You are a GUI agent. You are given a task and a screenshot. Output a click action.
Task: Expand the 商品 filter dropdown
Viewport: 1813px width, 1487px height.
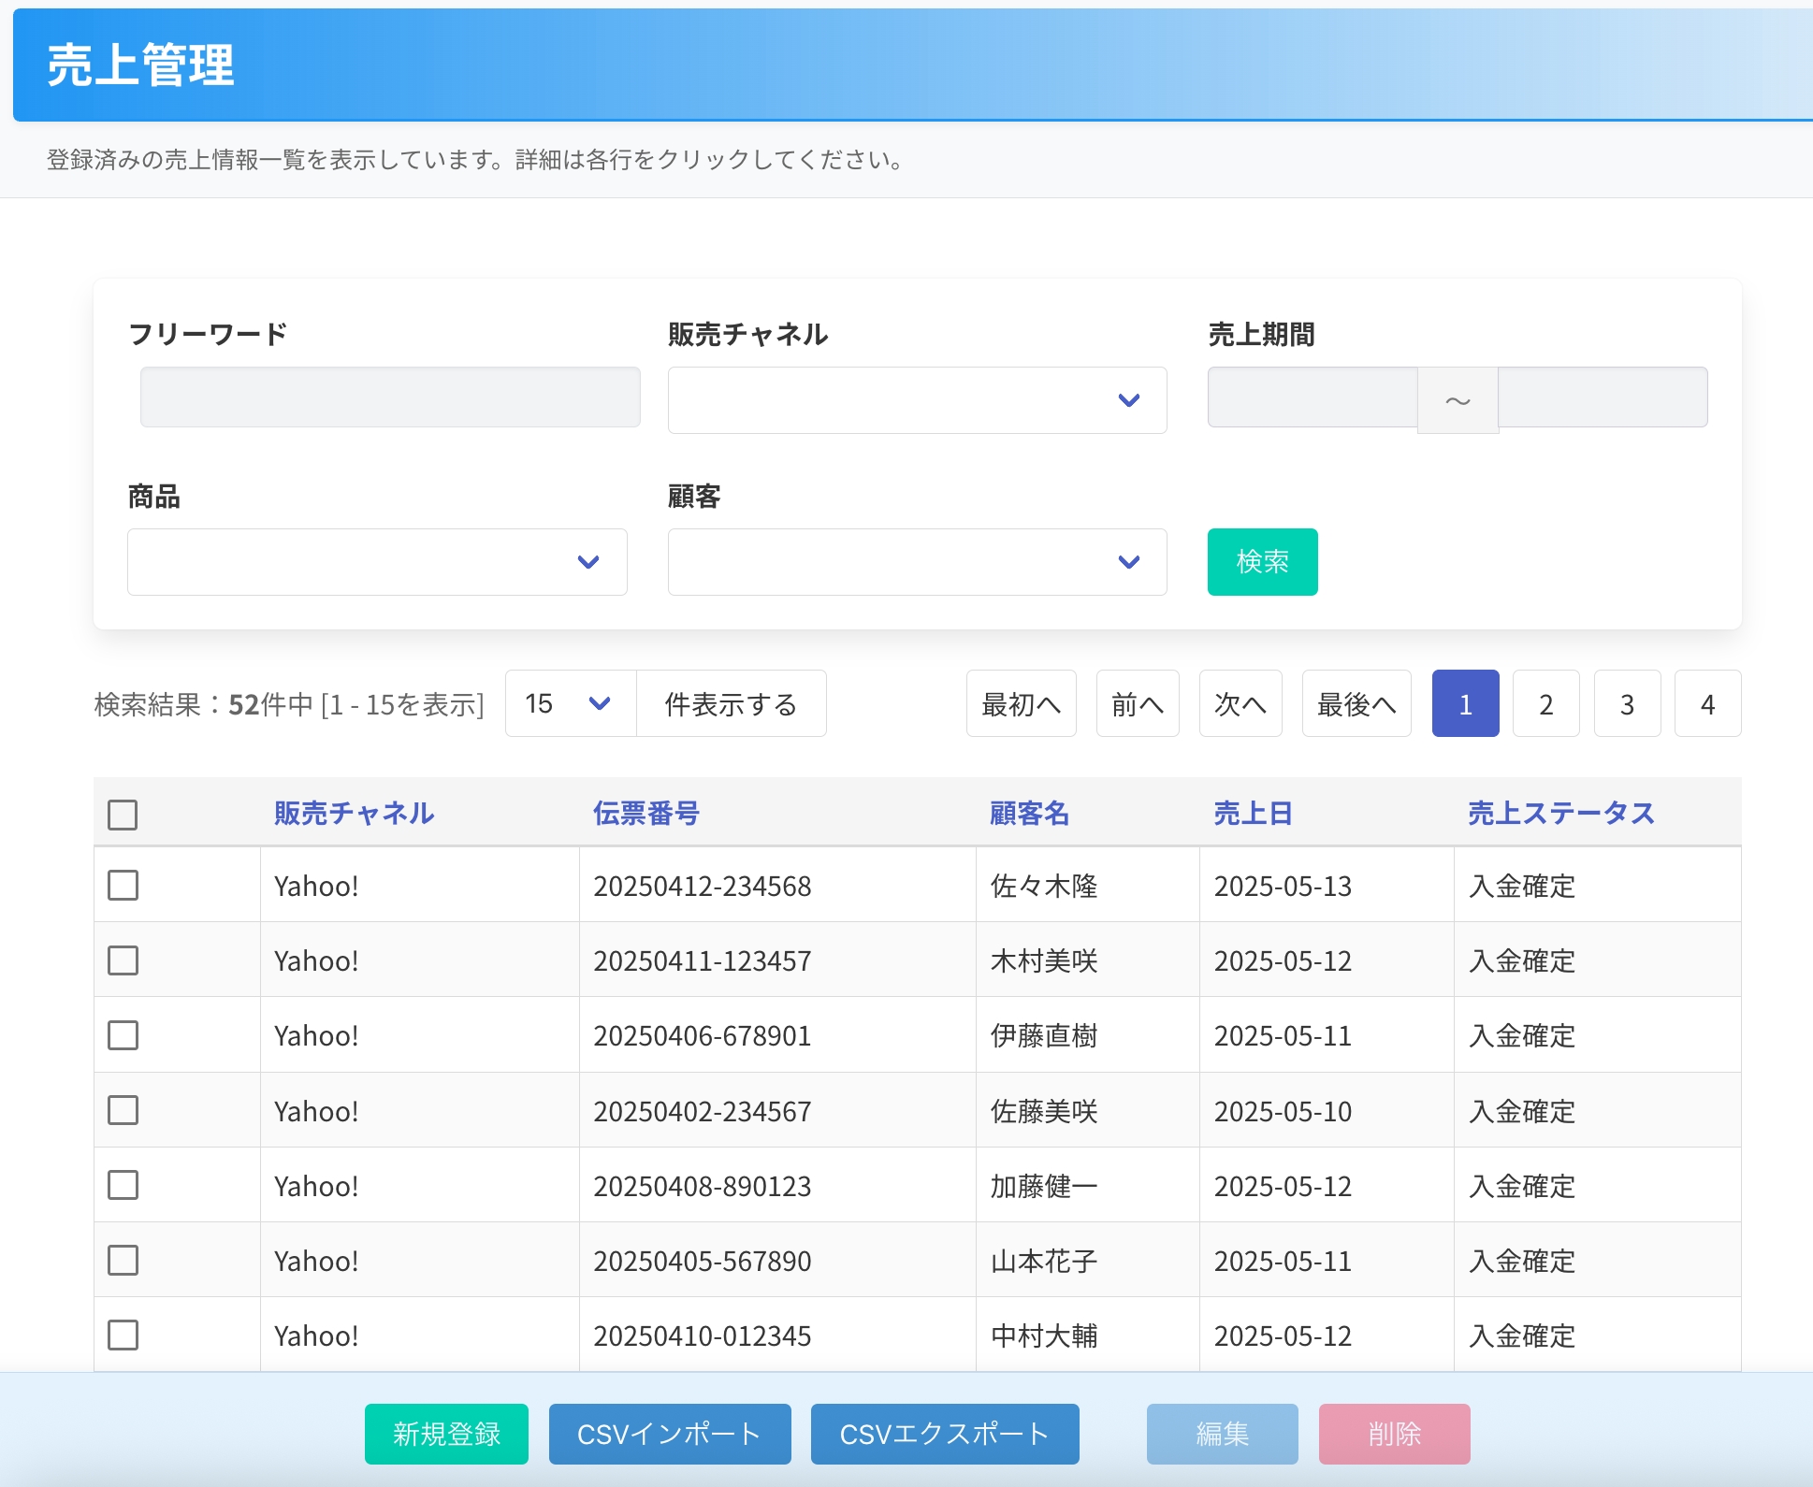click(x=377, y=562)
